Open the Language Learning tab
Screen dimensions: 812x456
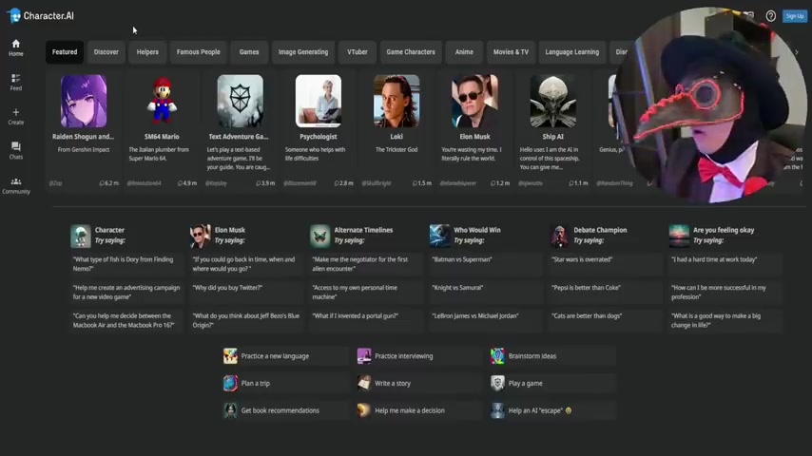[572, 52]
